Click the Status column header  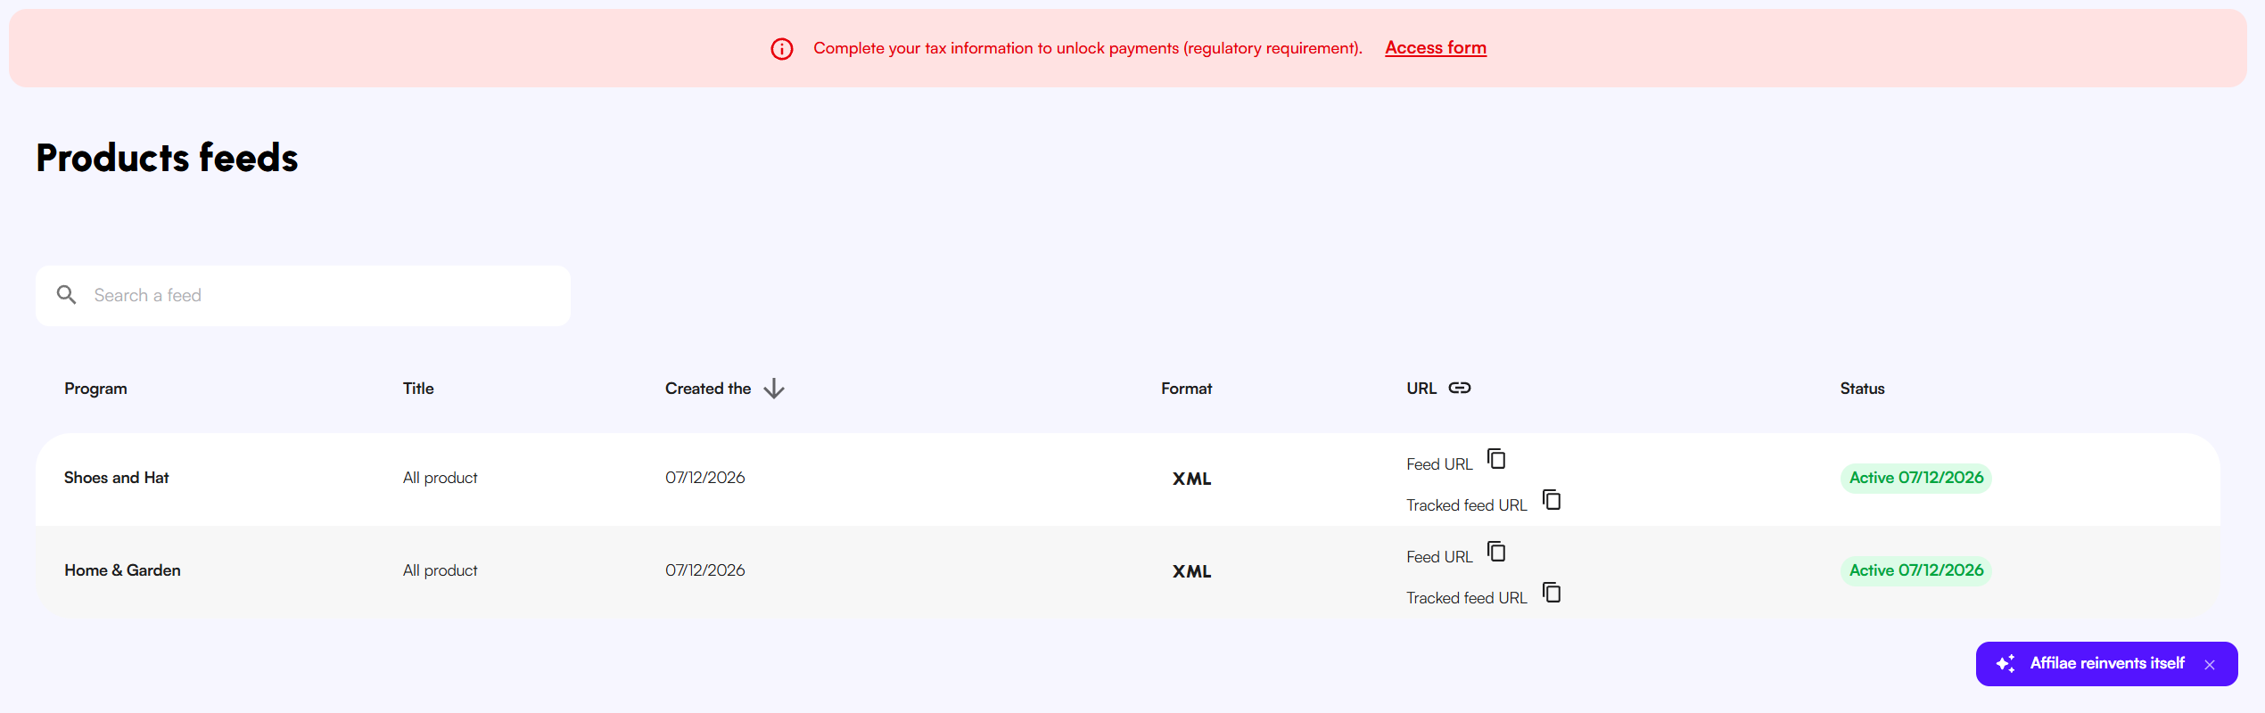point(1862,389)
